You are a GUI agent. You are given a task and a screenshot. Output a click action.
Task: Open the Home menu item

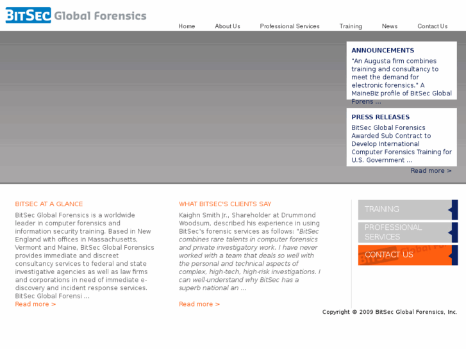click(x=187, y=26)
